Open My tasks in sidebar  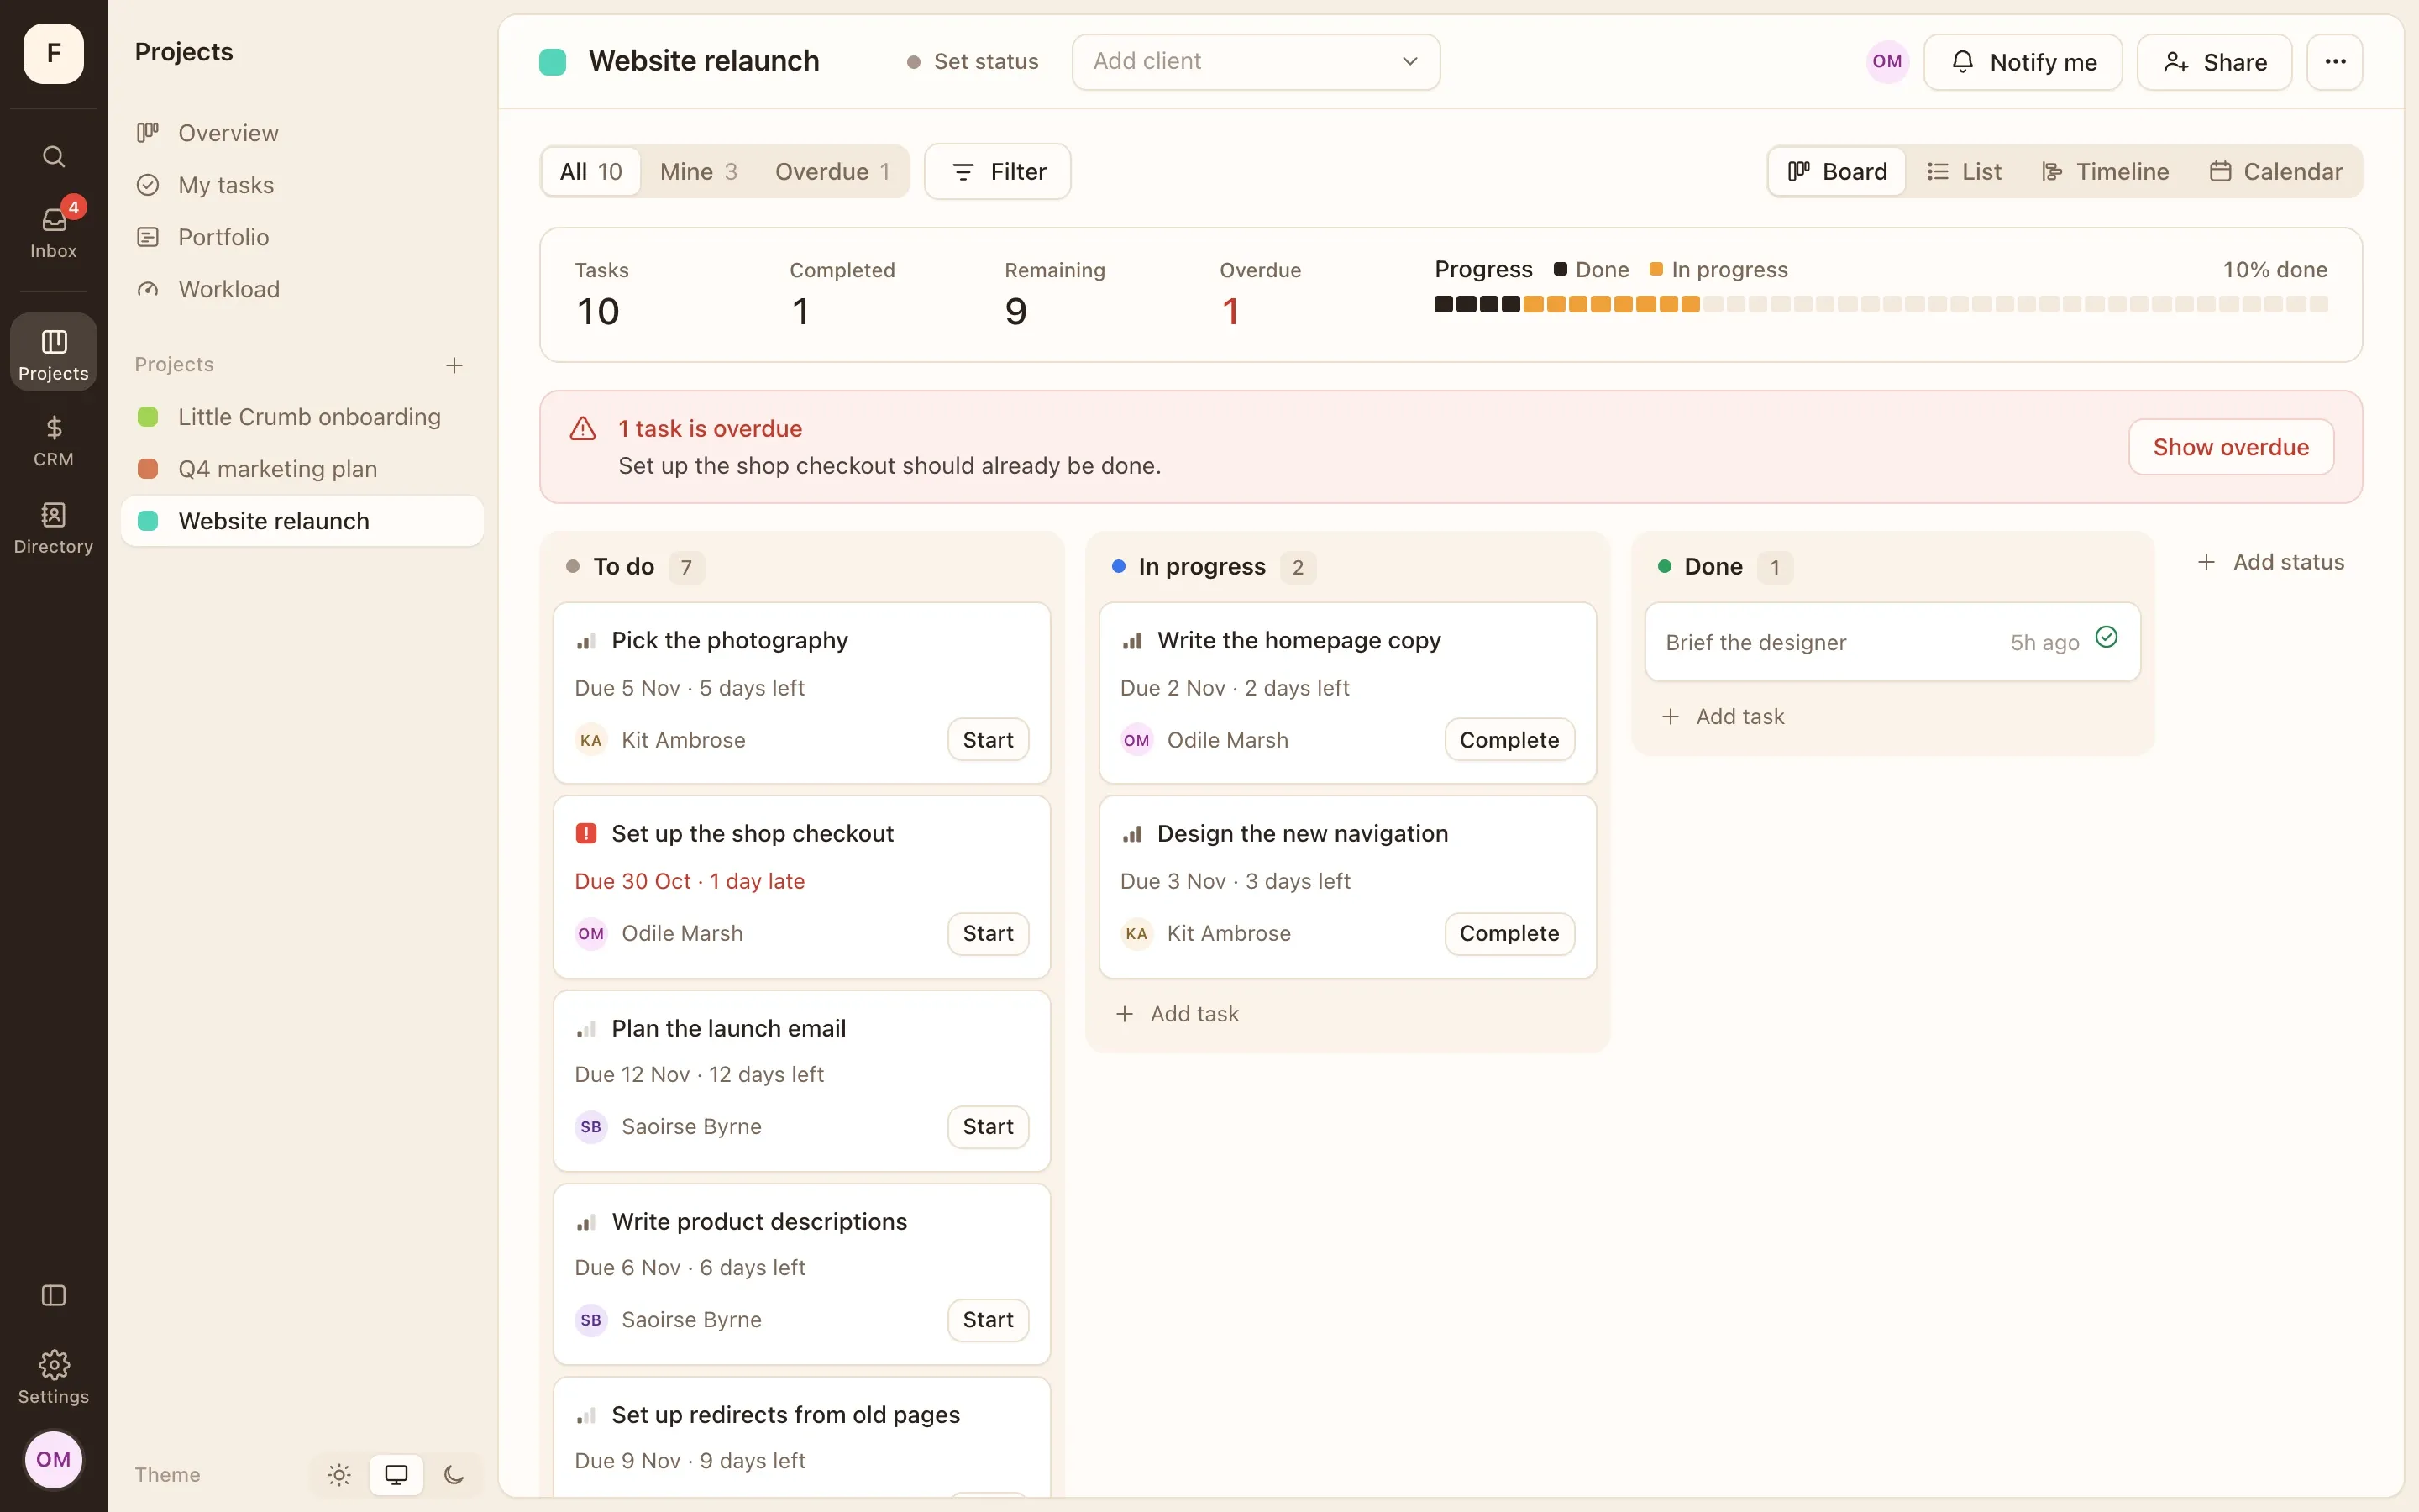pos(302,185)
